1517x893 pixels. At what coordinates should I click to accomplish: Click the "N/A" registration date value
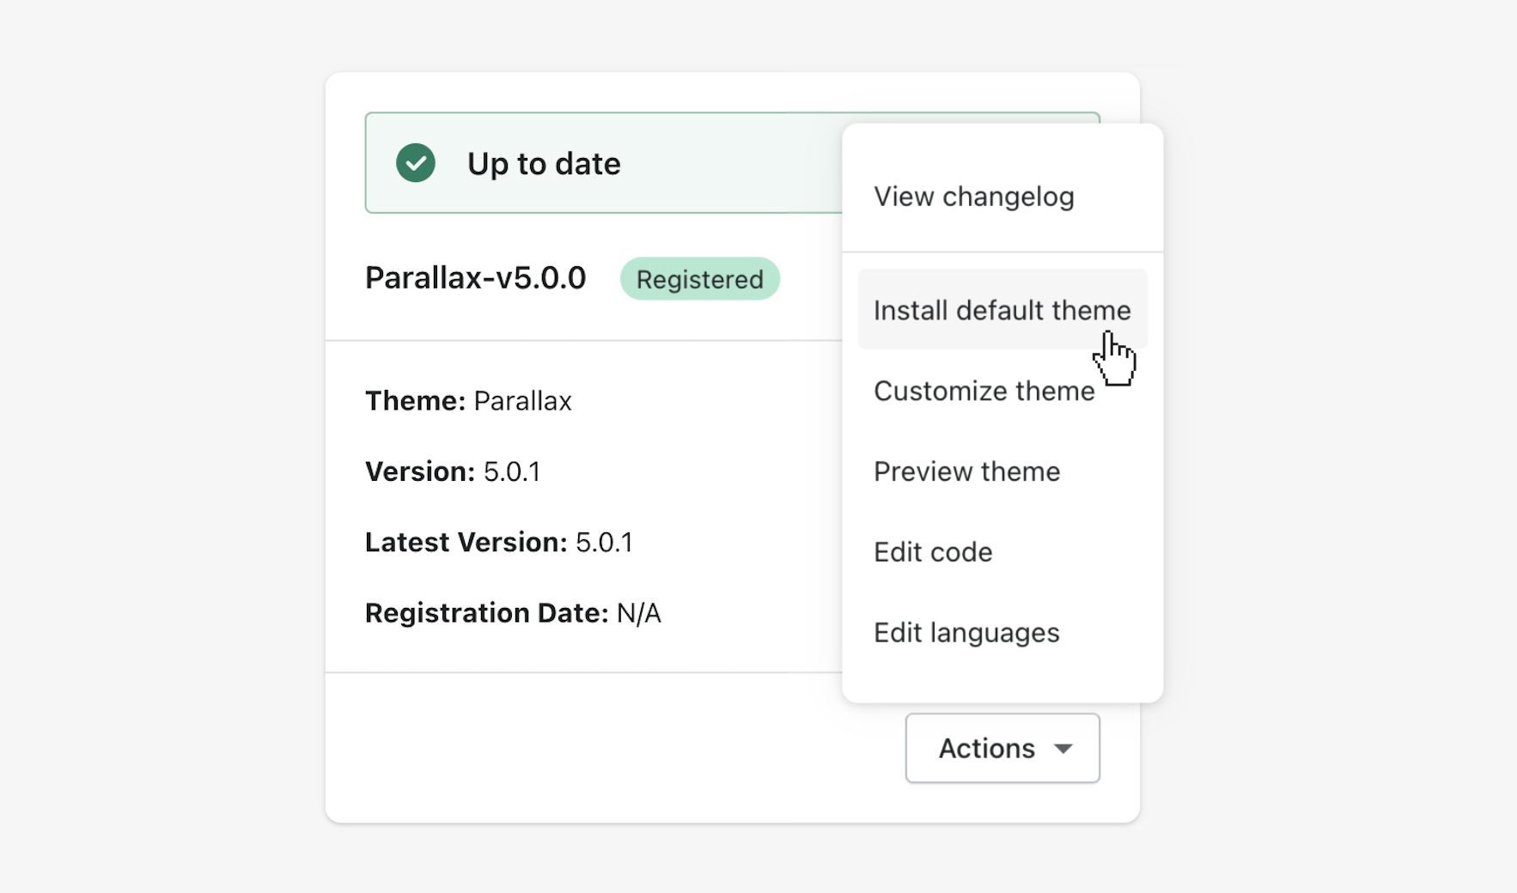point(639,613)
